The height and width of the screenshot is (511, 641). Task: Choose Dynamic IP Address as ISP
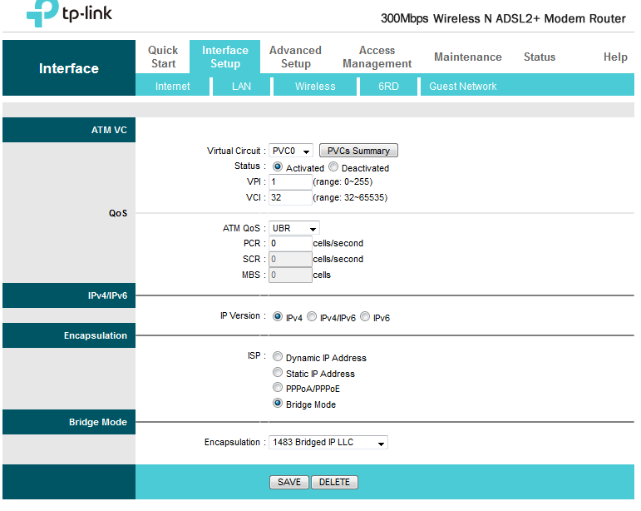(278, 357)
